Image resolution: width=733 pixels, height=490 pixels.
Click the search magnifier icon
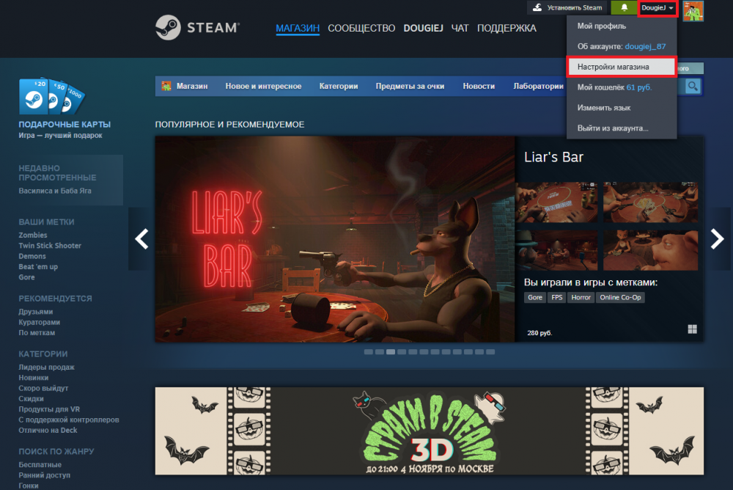693,87
